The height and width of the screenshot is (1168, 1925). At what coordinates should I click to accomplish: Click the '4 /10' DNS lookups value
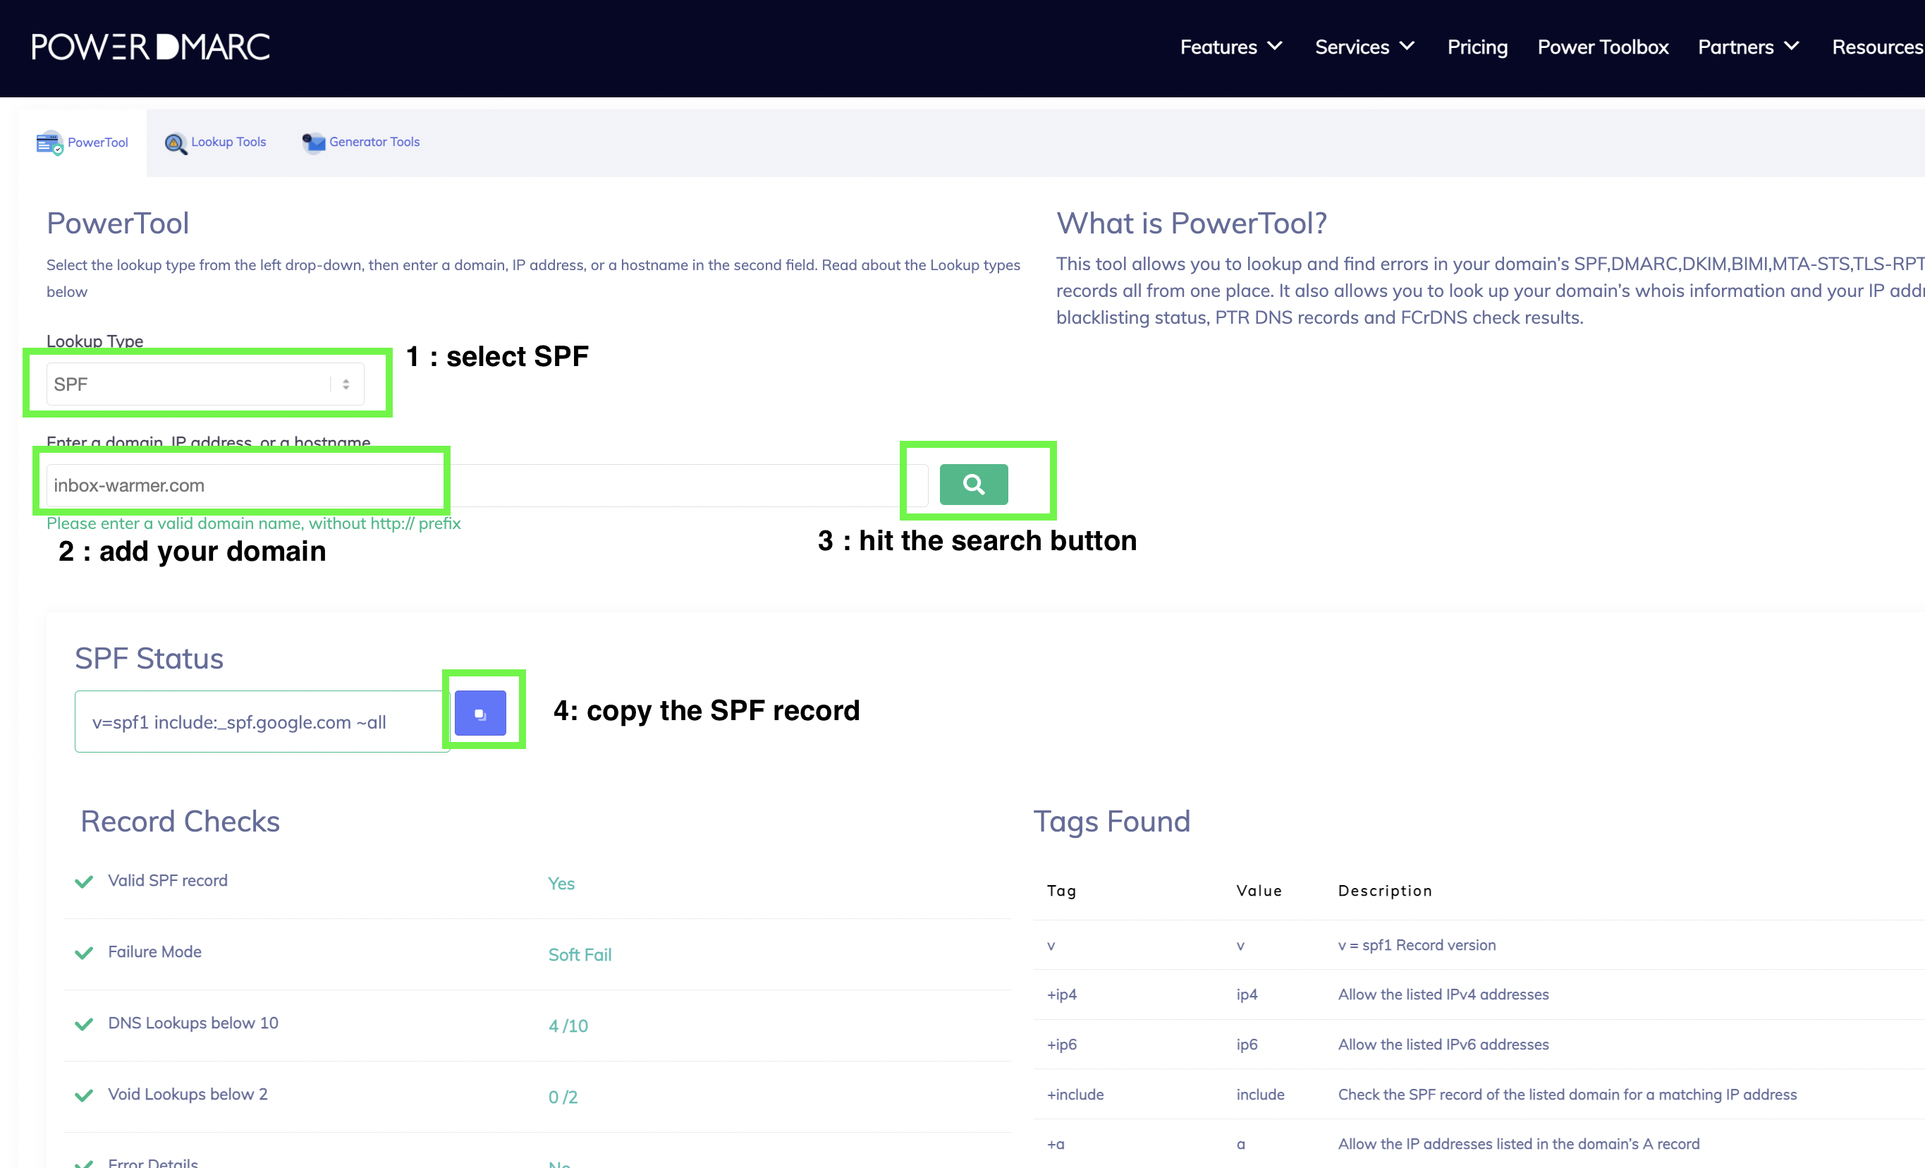coord(568,1026)
